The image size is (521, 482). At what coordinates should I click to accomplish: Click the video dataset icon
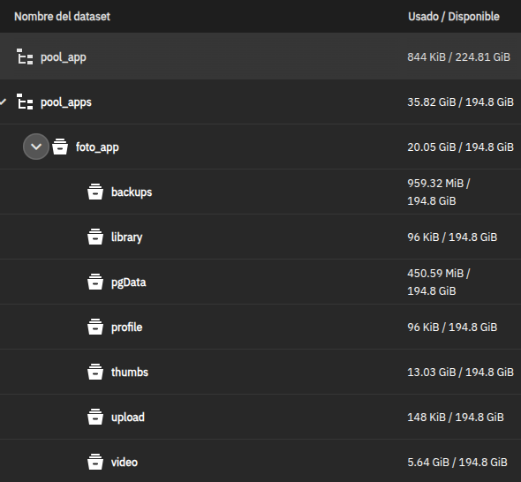click(95, 462)
